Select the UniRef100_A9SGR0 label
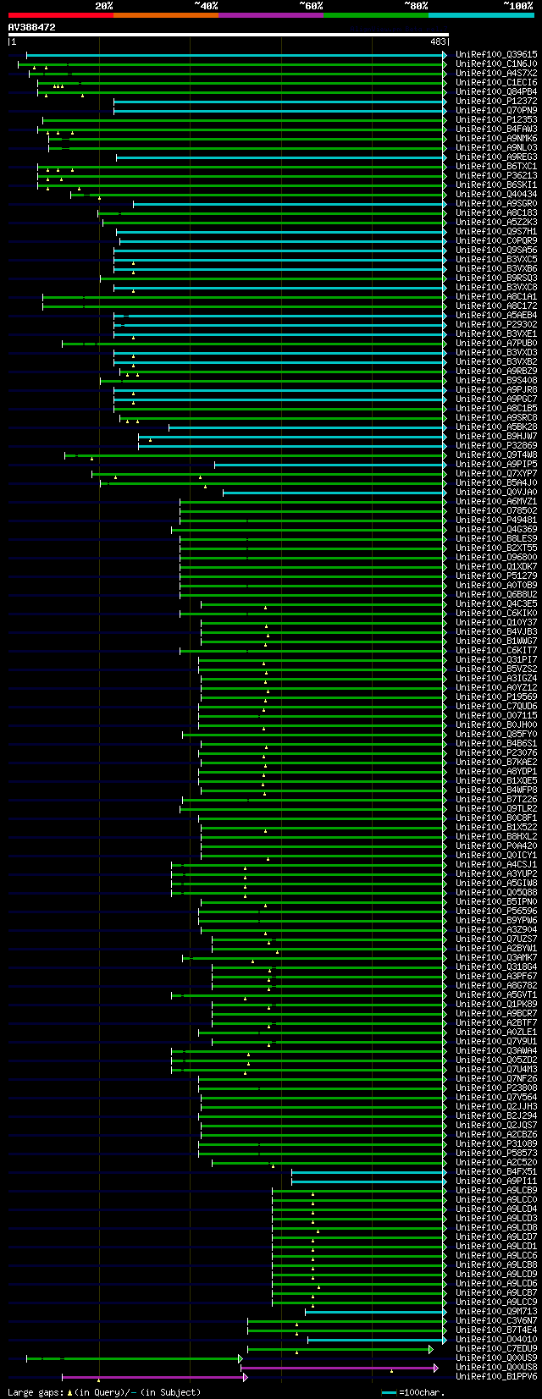 (x=496, y=204)
